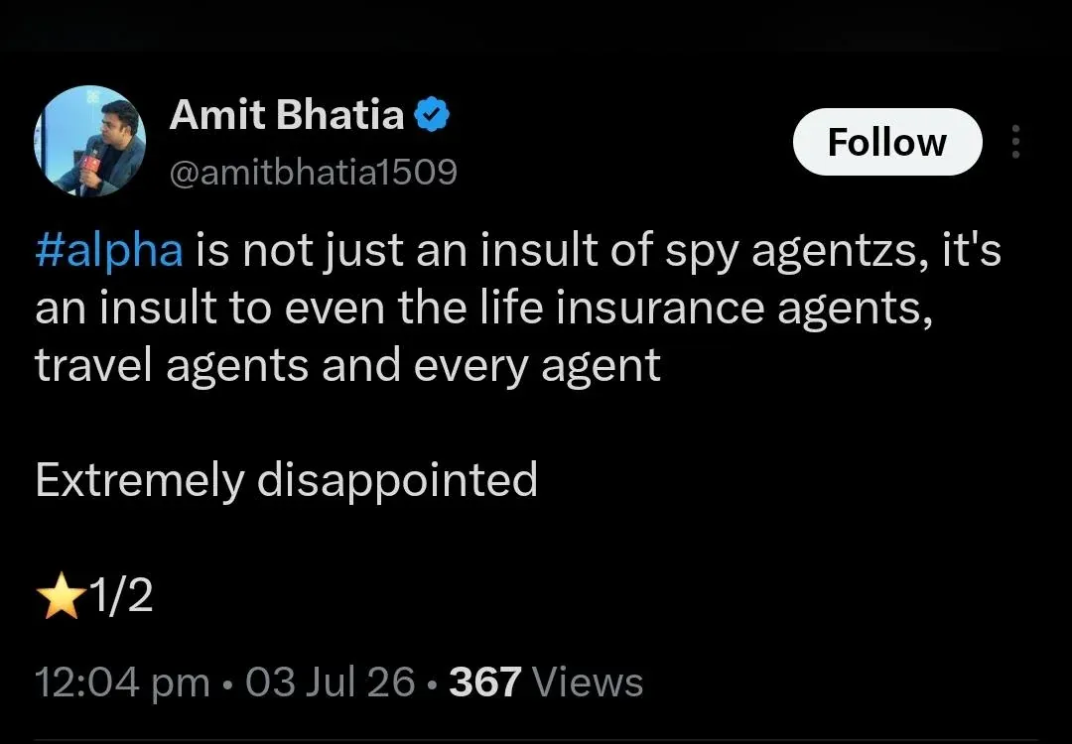Screen dimensions: 1072x744
Task: Open the Amit Bhatia display name
Action: pyautogui.click(x=287, y=114)
